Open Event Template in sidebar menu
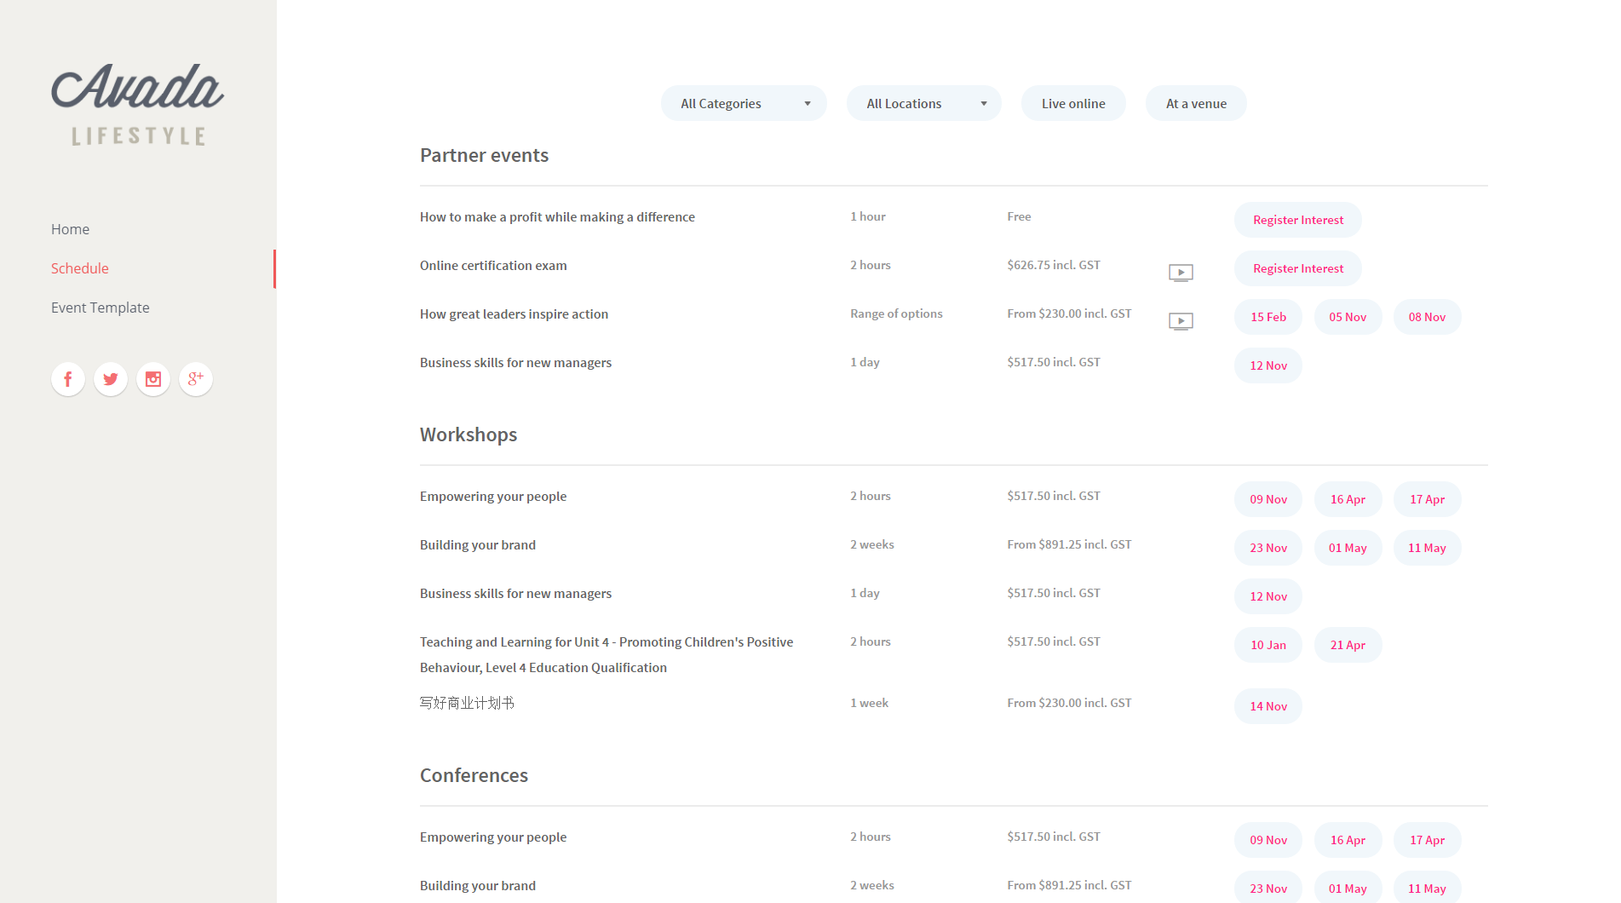Screen dimensions: 1621x903 tap(101, 308)
